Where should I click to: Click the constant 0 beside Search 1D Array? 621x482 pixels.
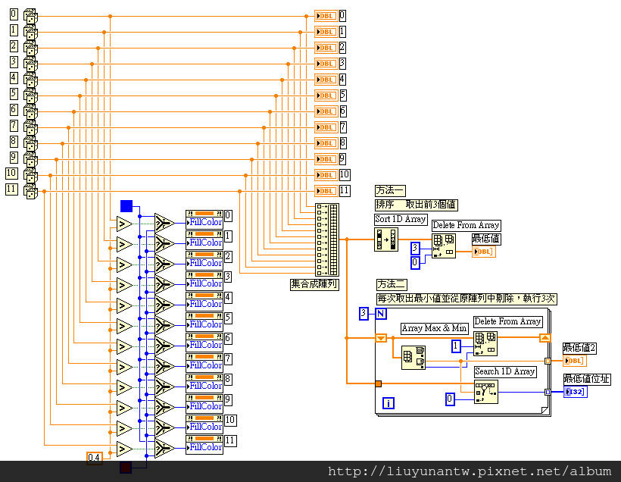[x=450, y=399]
